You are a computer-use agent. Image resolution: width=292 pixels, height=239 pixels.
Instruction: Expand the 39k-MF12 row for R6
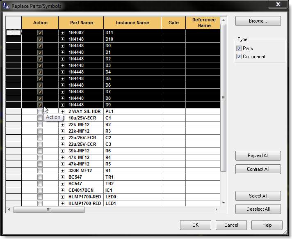point(63,151)
